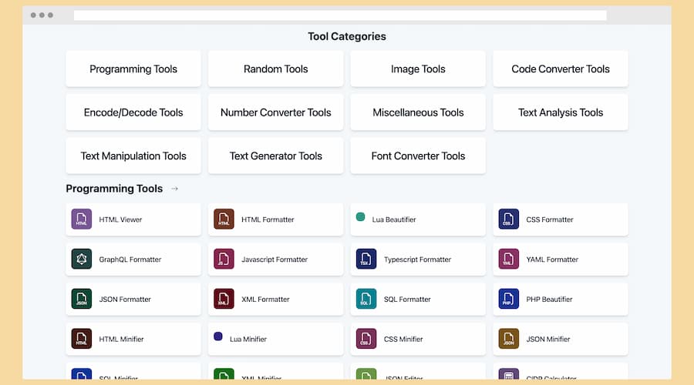The height and width of the screenshot is (385, 694).
Task: Click the JSON Formatter green icon
Action: (82, 299)
